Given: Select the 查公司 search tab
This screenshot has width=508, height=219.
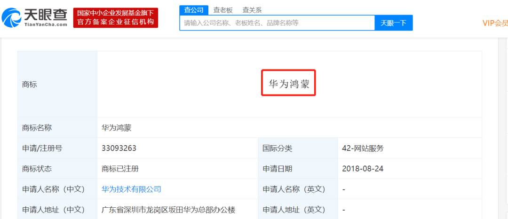Looking at the screenshot, I should [x=194, y=10].
